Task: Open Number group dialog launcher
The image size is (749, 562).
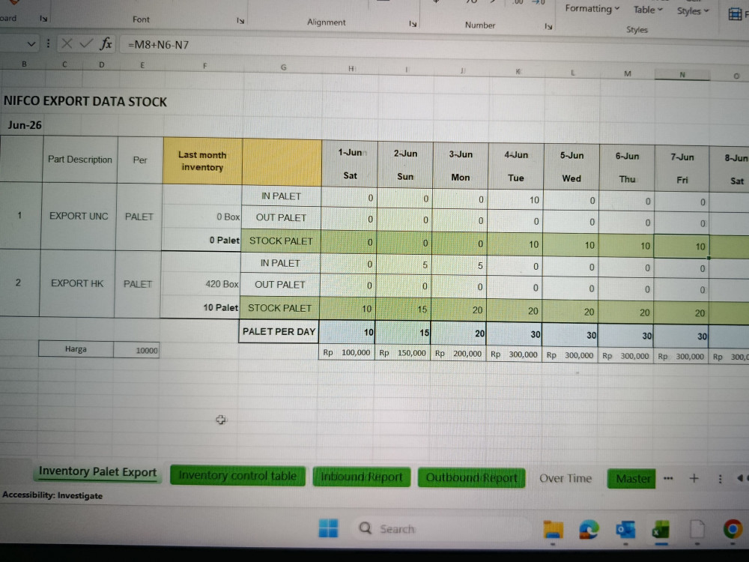Action: 548,26
